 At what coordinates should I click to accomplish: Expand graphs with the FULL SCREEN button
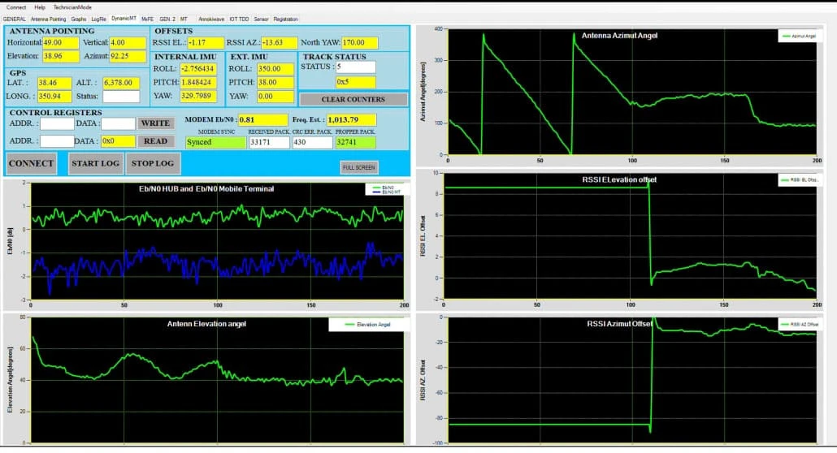tap(358, 167)
